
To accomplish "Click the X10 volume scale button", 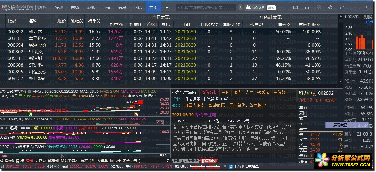I will click(x=160, y=123).
